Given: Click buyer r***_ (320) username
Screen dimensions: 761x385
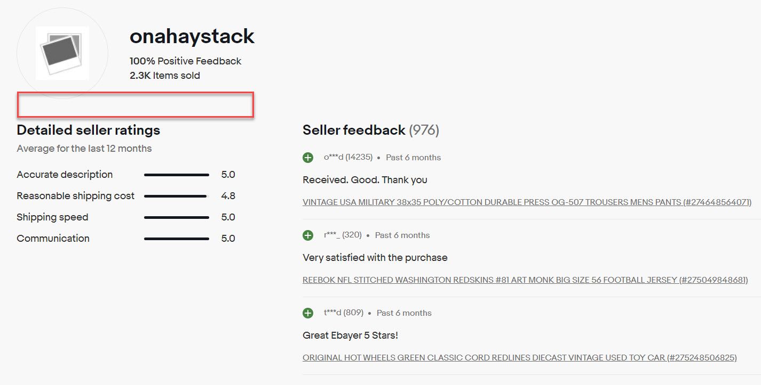Looking at the screenshot, I should 343,235.
